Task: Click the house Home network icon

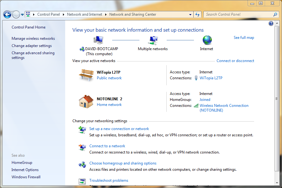Action: pos(86,102)
